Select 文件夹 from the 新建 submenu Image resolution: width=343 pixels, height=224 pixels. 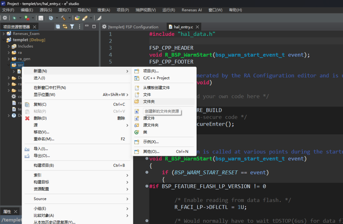149,102
